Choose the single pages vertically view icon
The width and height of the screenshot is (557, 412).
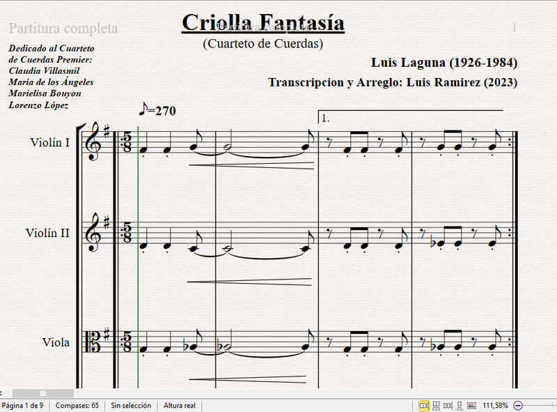point(460,406)
